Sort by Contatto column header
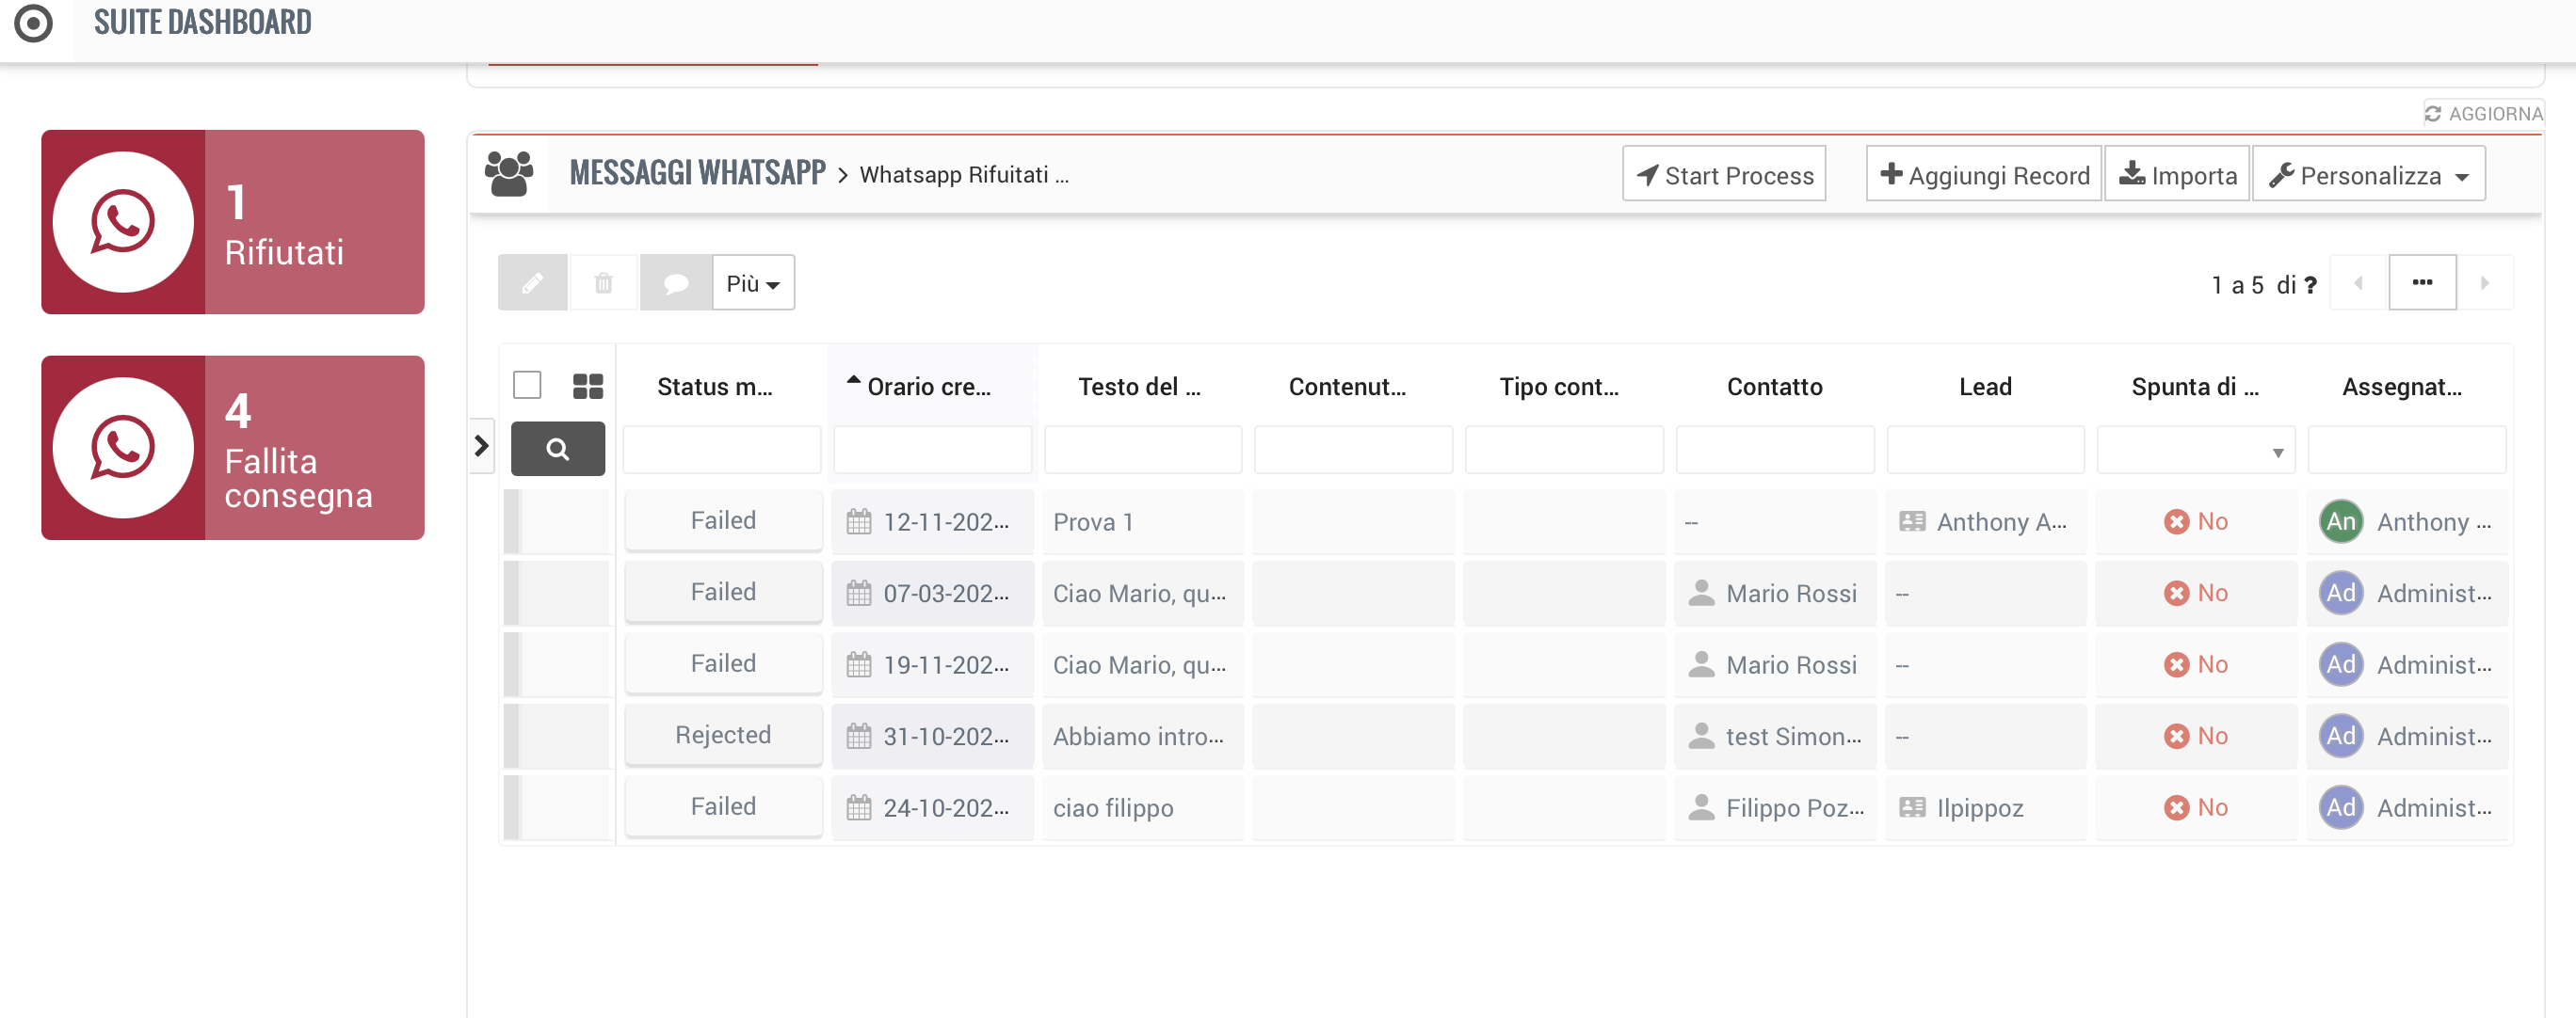The image size is (2576, 1018). [x=1774, y=387]
